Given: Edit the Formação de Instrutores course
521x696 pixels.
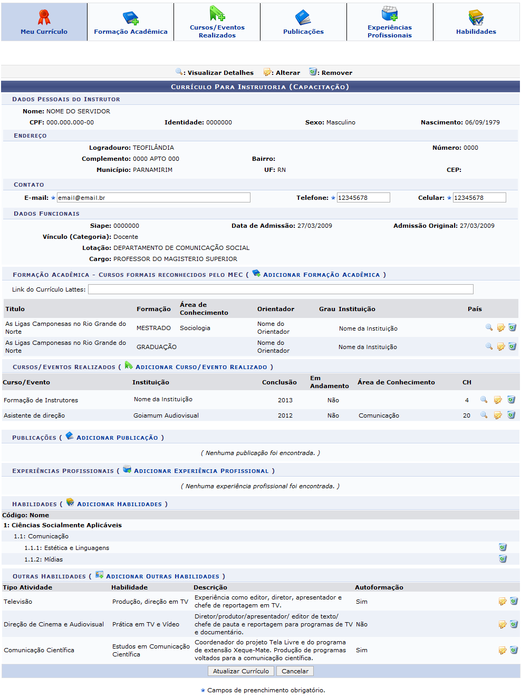Looking at the screenshot, I should pos(498,400).
